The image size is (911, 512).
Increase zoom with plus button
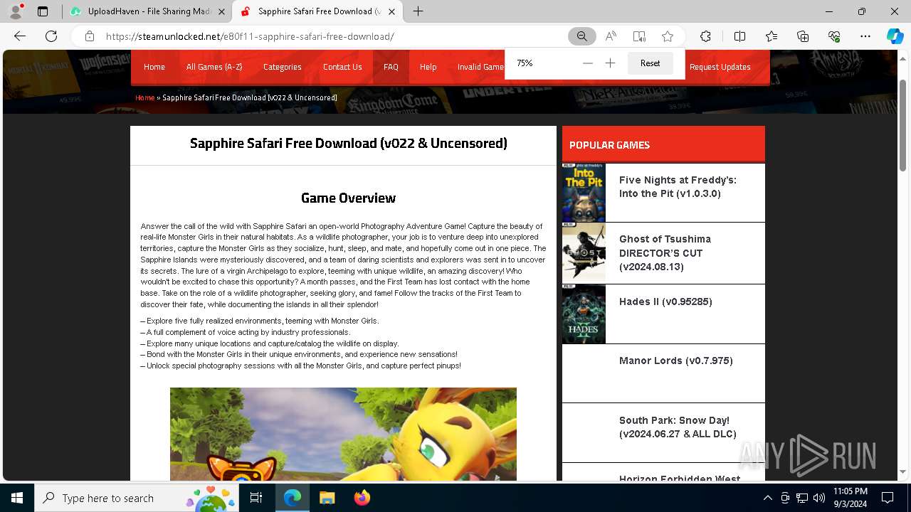click(x=610, y=63)
